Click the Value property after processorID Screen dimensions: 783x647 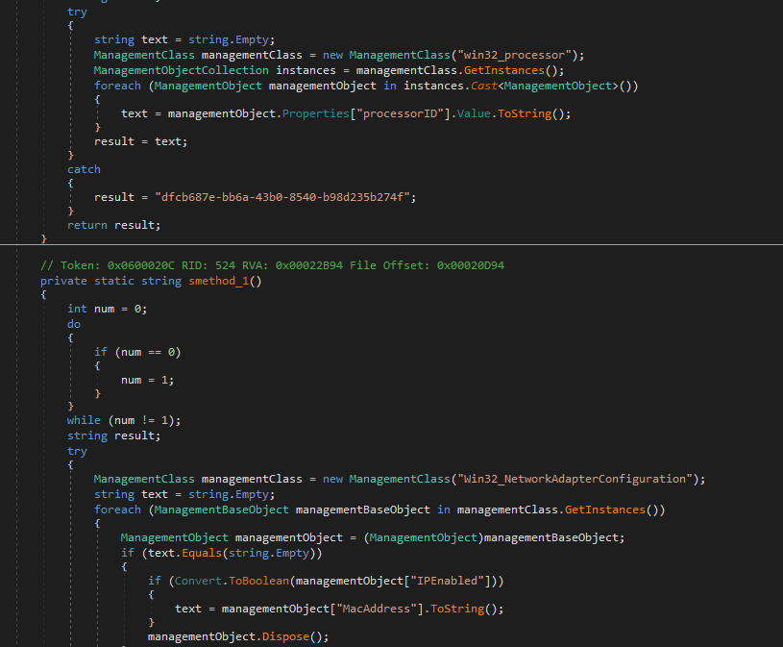pyautogui.click(x=474, y=113)
